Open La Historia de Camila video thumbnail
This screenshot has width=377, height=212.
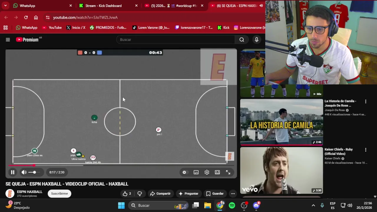click(x=282, y=122)
